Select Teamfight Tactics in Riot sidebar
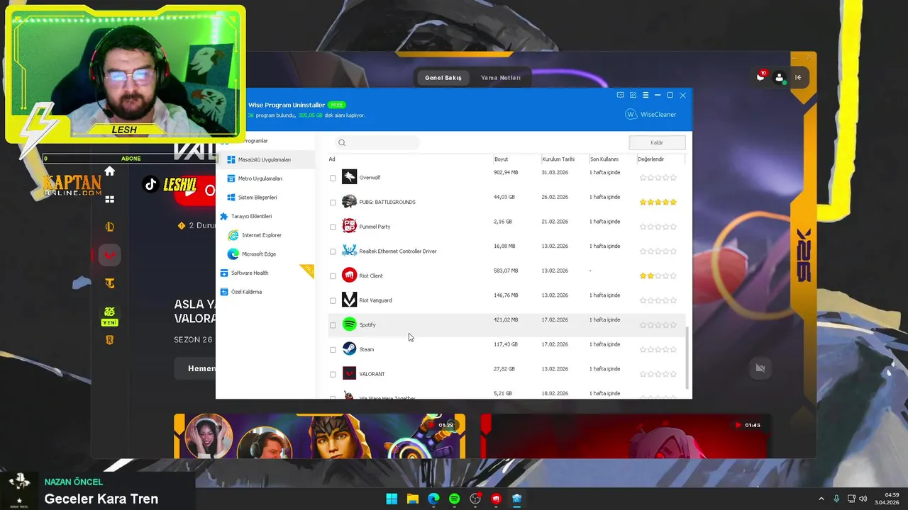This screenshot has height=510, width=908. (x=109, y=283)
